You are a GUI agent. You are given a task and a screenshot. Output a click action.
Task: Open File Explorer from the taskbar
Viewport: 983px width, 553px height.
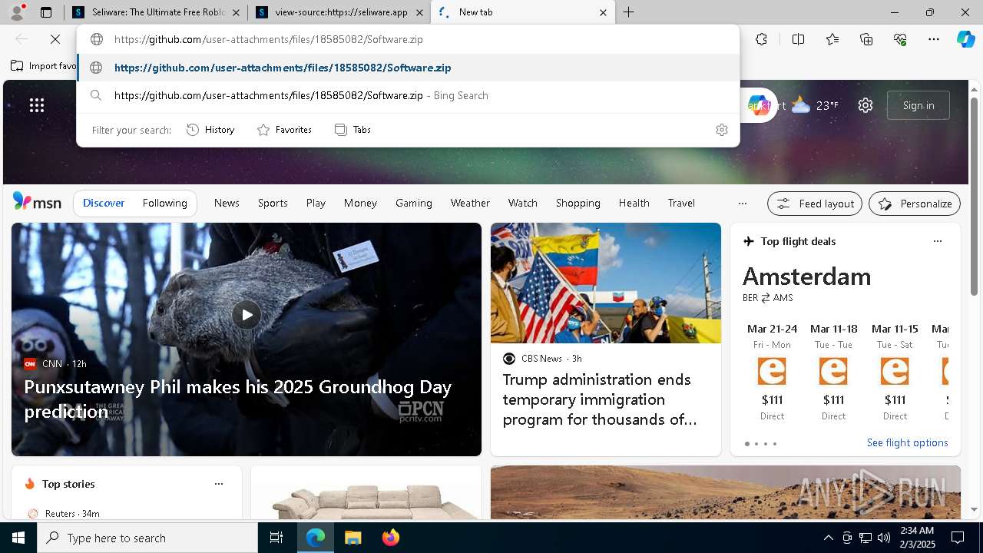[352, 538]
